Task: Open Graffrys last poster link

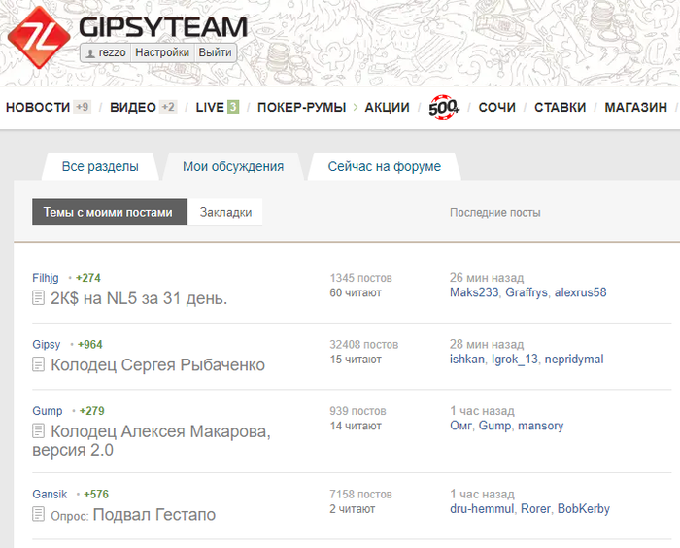Action: (x=527, y=292)
